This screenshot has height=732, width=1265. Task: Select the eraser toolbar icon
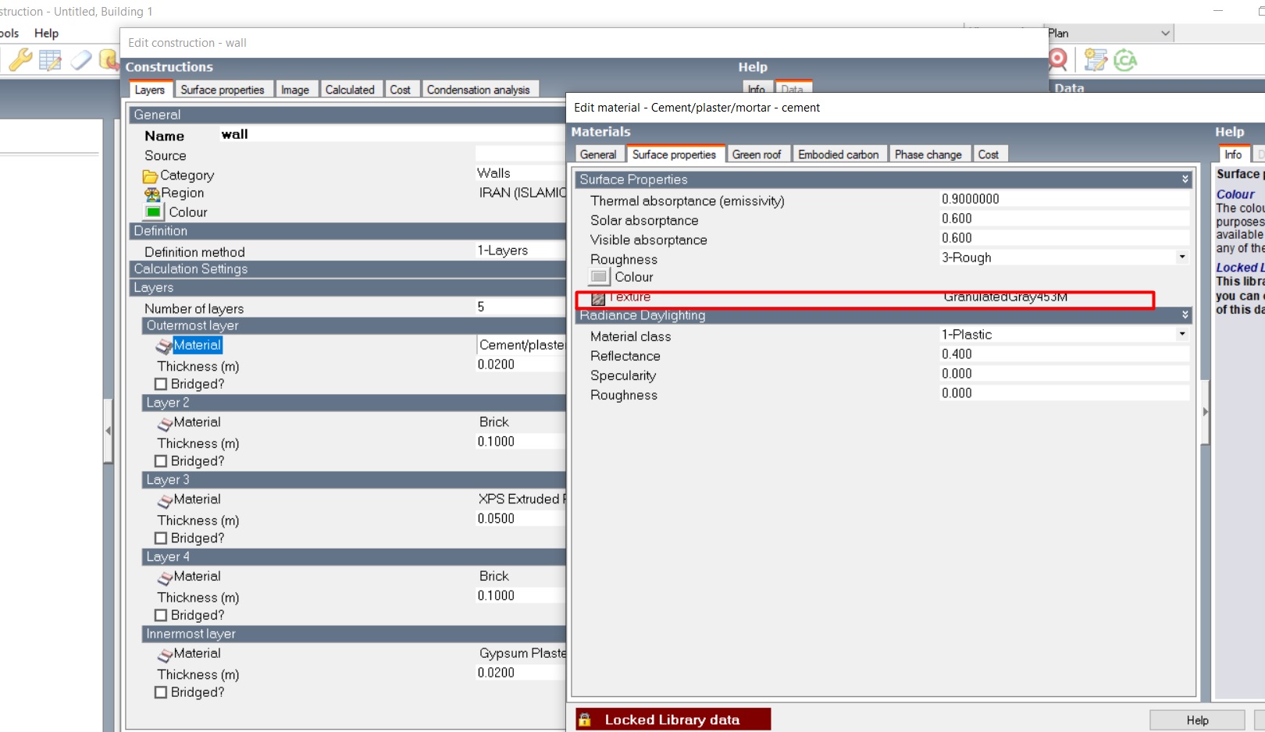pyautogui.click(x=80, y=60)
